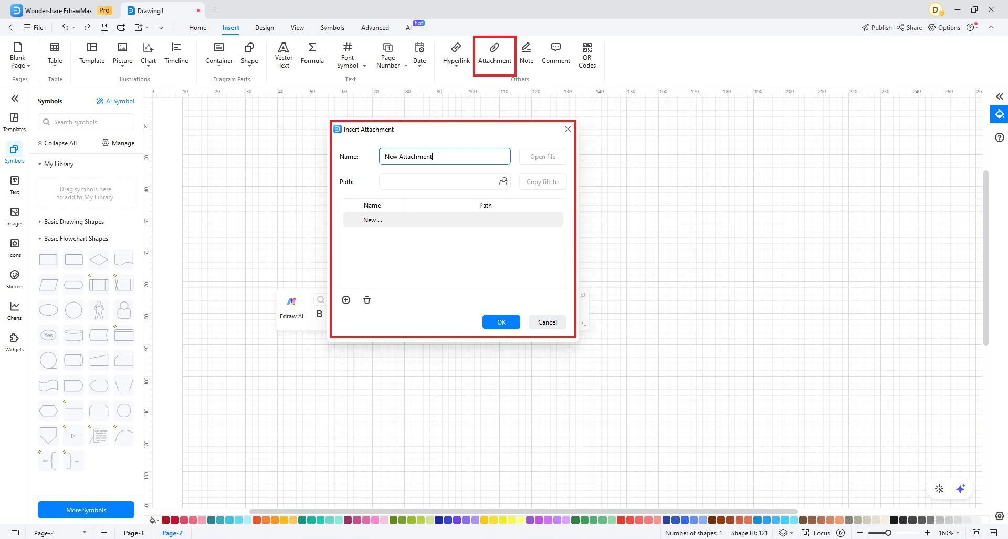Click Collapse All in Symbols panel
1008x539 pixels.
pos(57,143)
